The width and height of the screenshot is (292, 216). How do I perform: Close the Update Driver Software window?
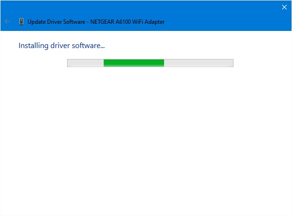(x=284, y=7)
